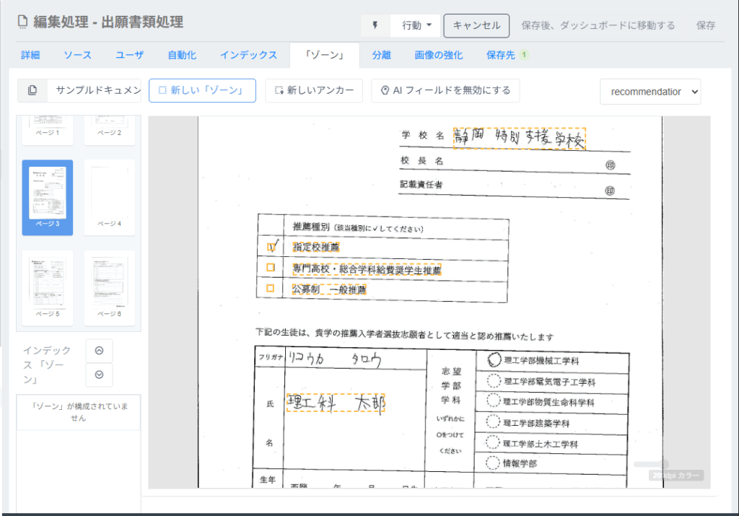Open the 画像の強化 tab

tap(439, 55)
